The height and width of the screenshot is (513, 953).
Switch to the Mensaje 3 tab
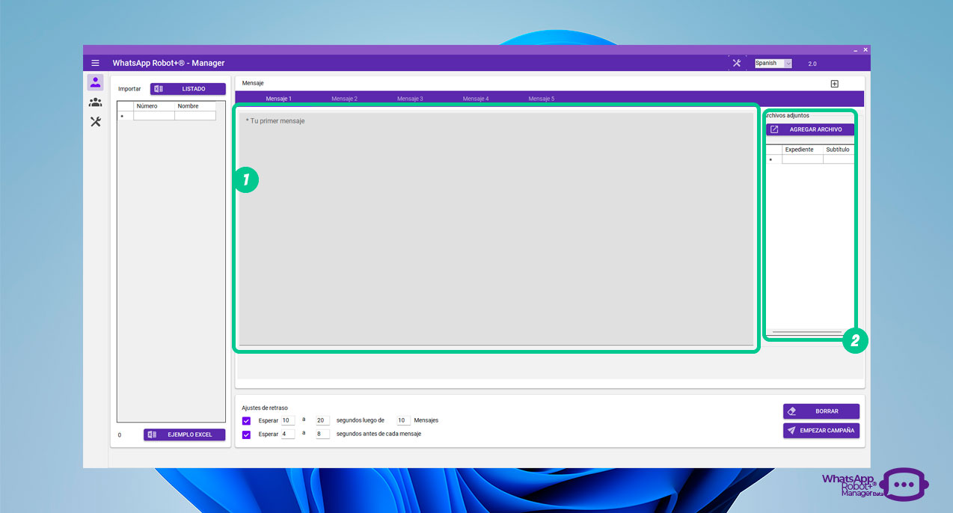[410, 99]
